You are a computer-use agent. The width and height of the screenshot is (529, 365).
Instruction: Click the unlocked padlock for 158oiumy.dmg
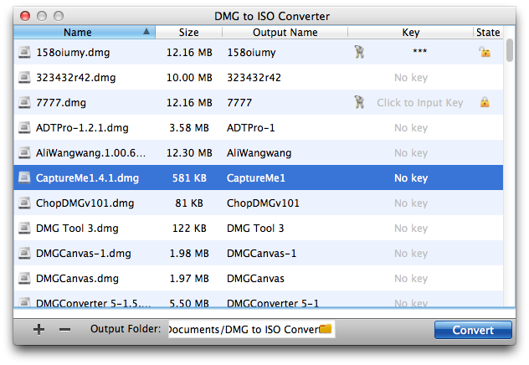click(x=484, y=52)
